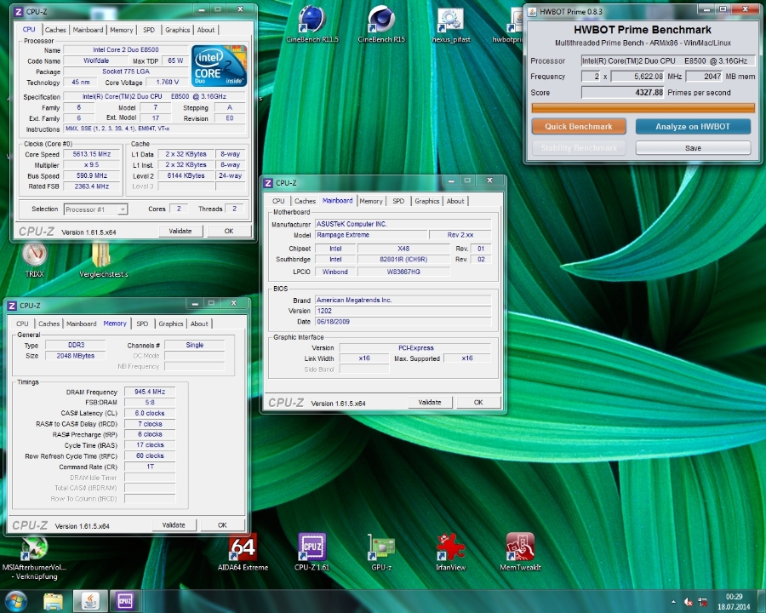Select Chipset value X48
Screen dimensions: 766x613
click(403, 249)
